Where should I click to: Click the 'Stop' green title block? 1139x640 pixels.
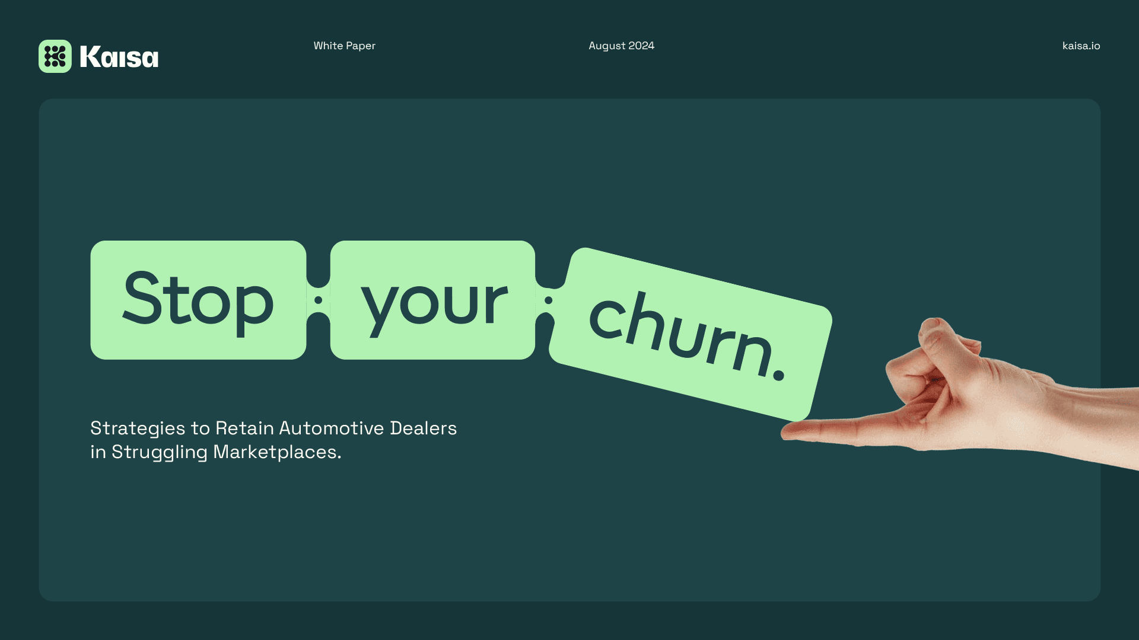(x=198, y=300)
